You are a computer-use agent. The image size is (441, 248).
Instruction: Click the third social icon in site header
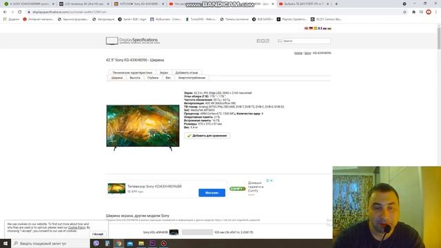[x=267, y=41]
